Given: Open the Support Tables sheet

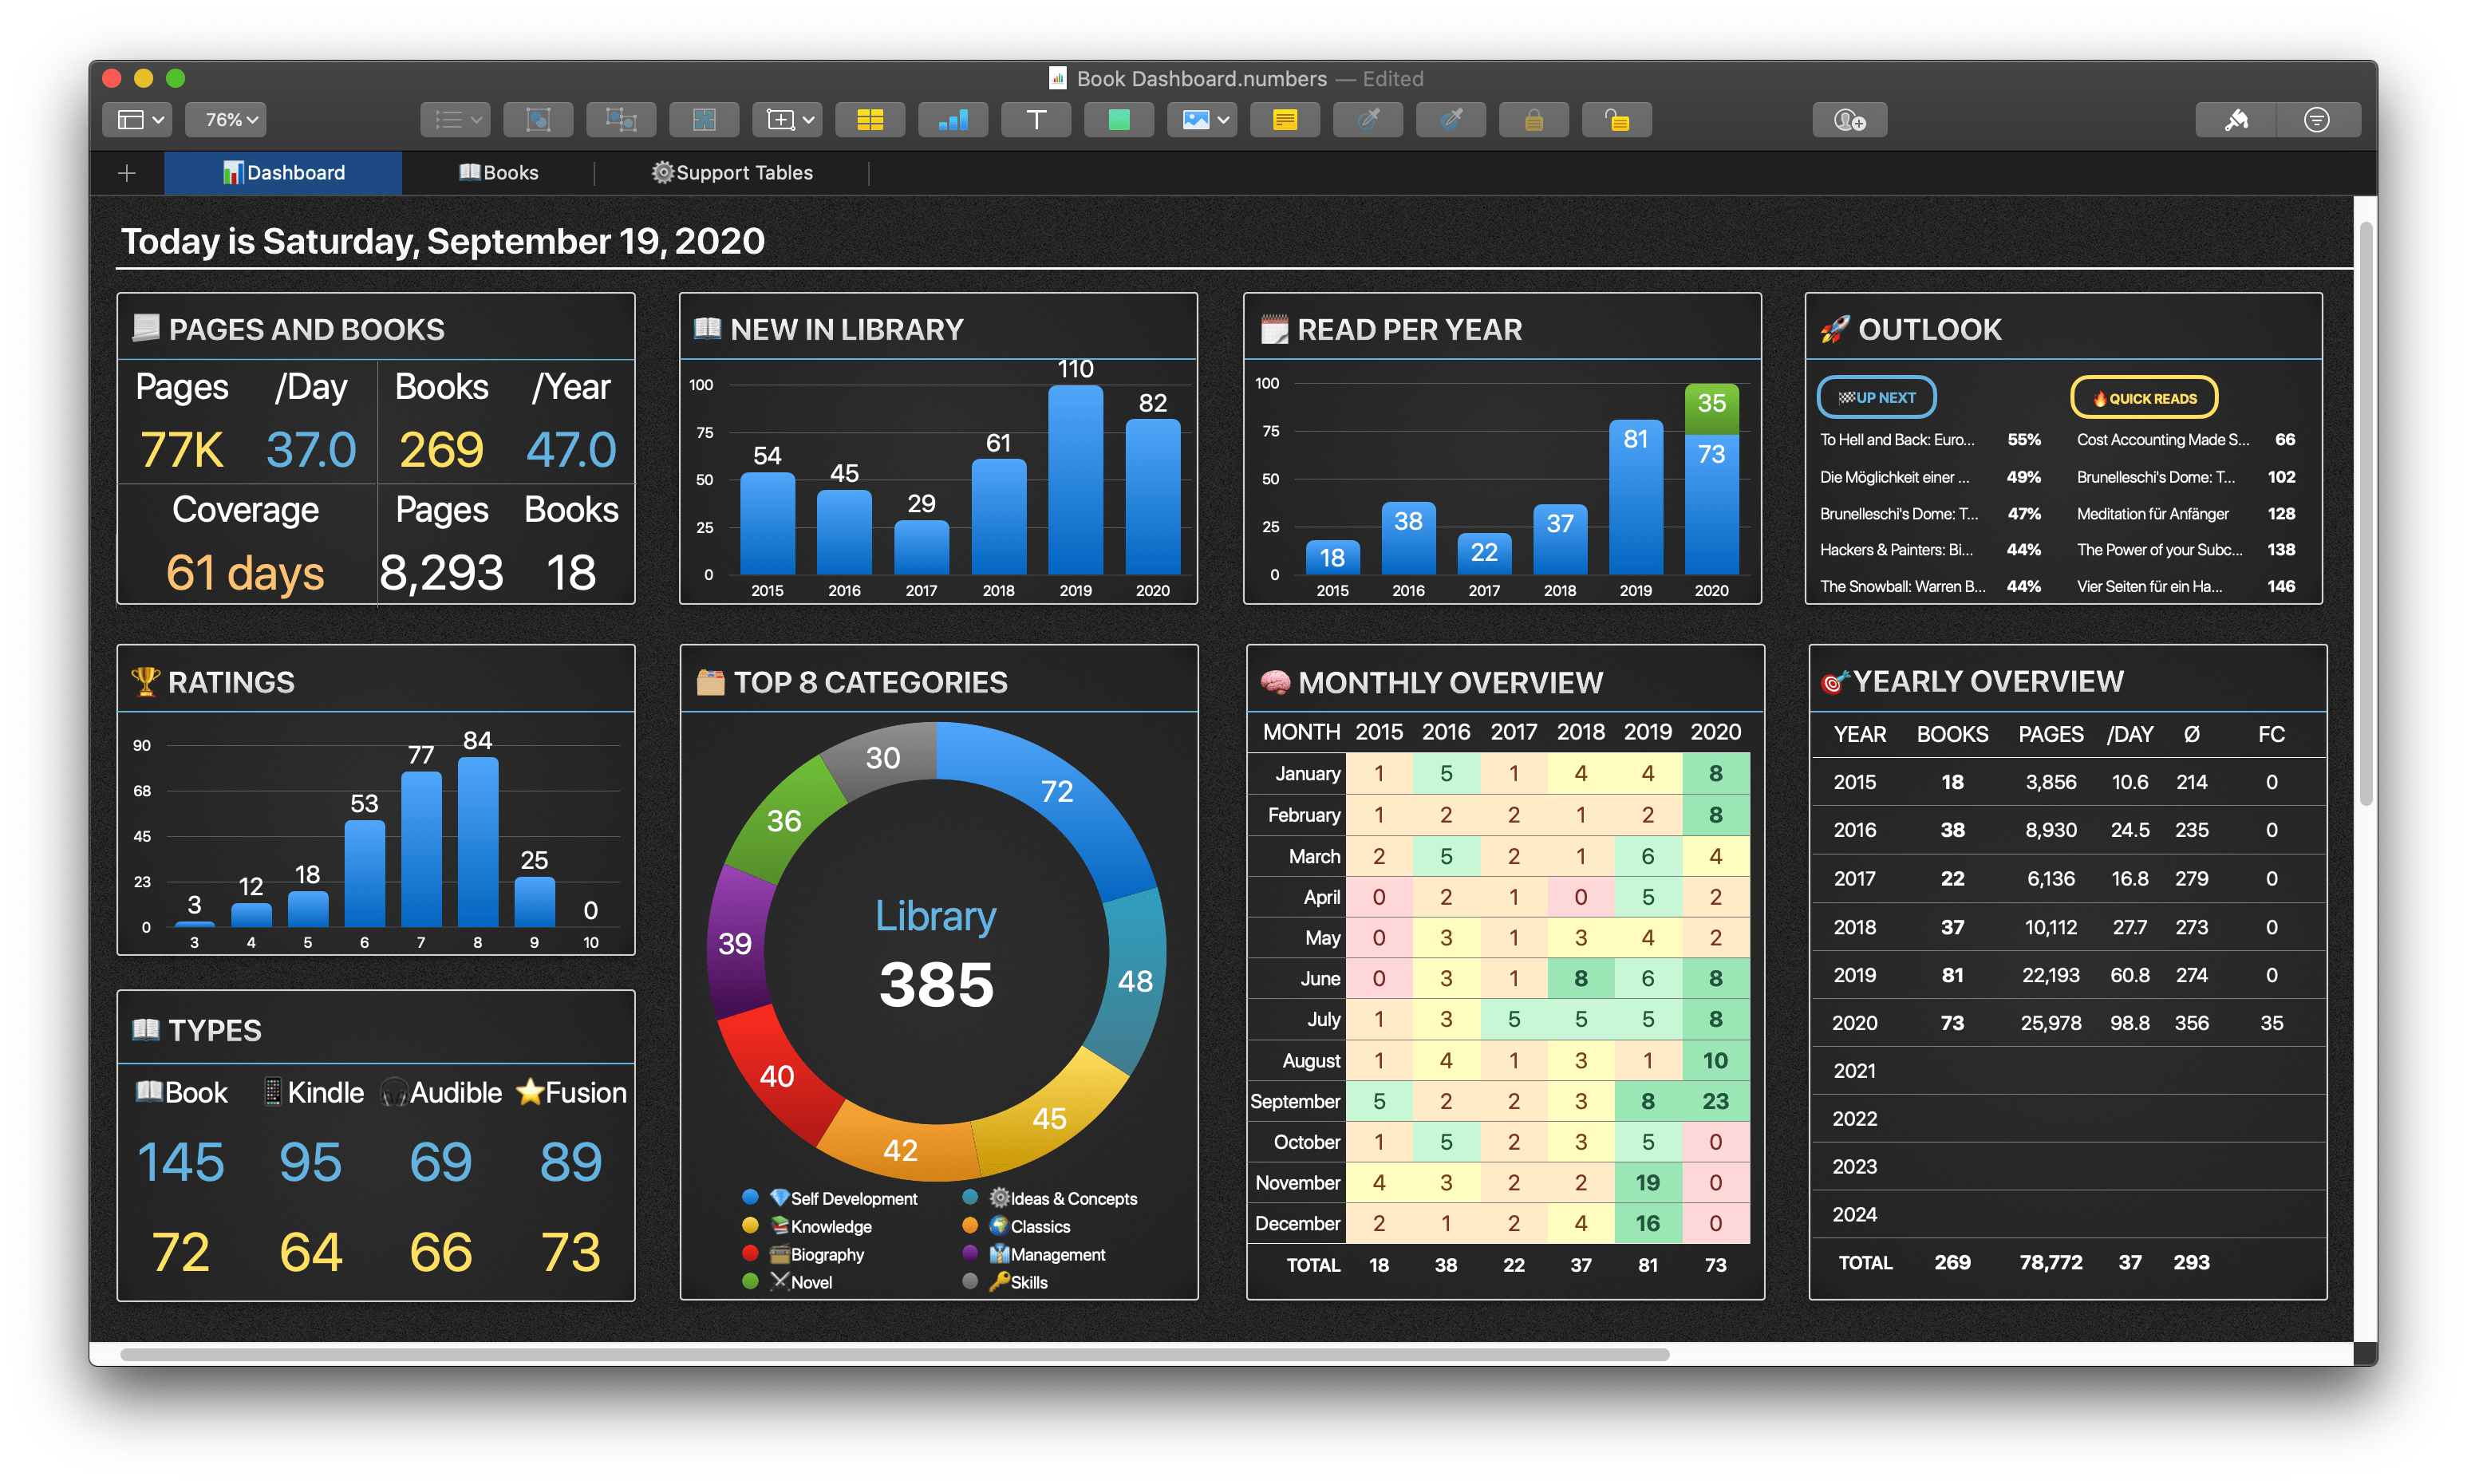Looking at the screenshot, I should click(x=732, y=171).
